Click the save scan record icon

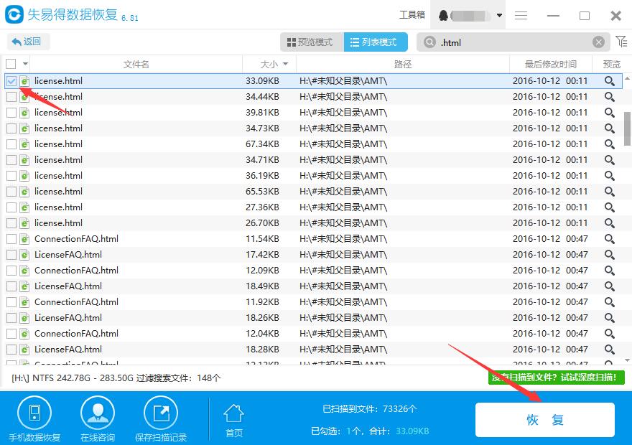[161, 413]
